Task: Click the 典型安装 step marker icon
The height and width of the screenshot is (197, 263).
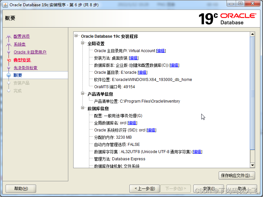Action: tap(9, 60)
